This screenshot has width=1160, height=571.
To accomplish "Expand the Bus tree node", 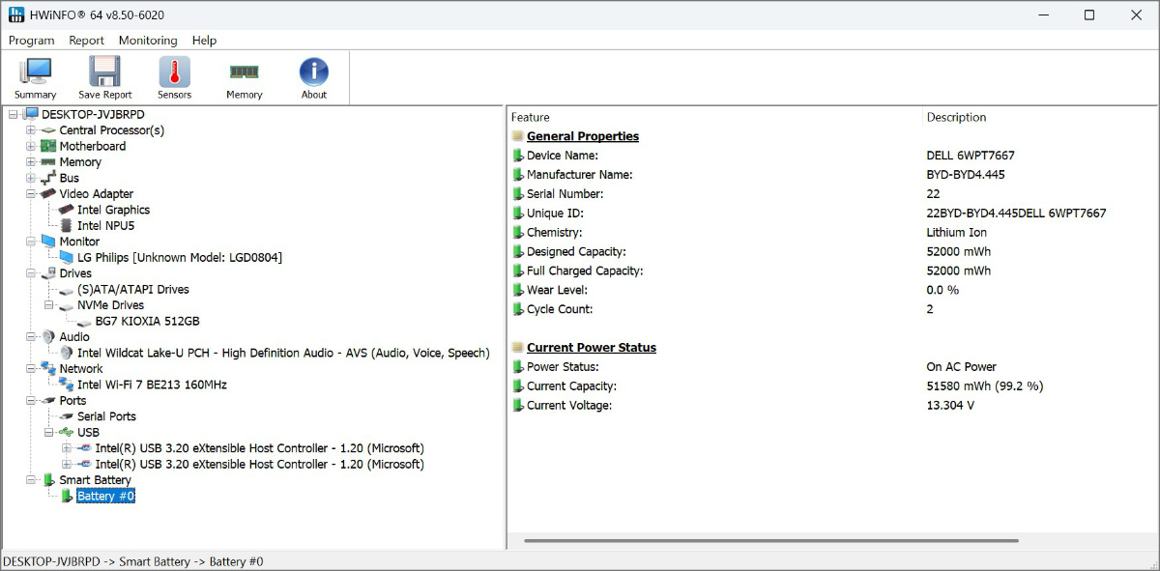I will click(31, 178).
